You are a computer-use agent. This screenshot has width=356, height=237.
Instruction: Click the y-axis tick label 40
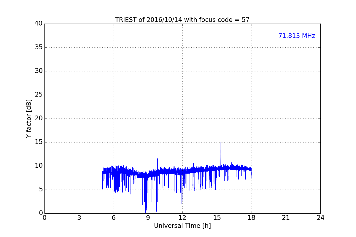pos(39,24)
